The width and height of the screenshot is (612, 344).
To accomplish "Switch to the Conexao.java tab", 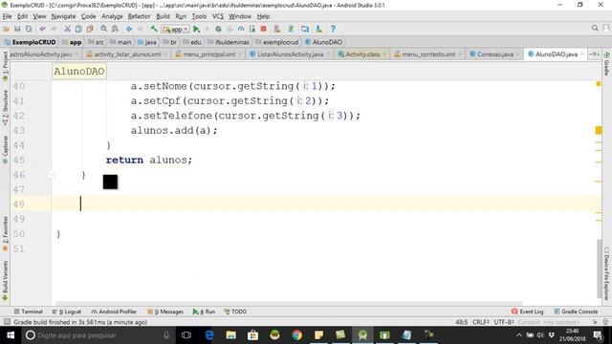I will coord(495,54).
